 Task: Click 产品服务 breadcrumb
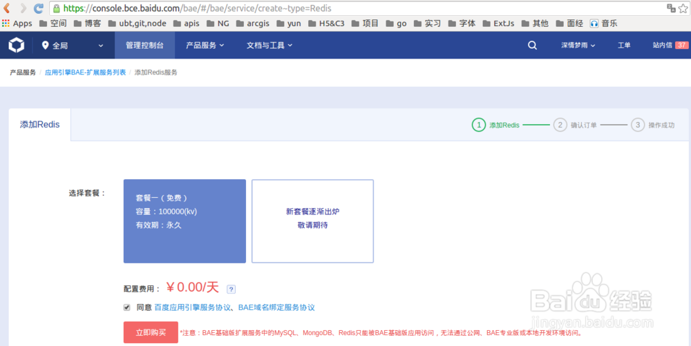click(23, 72)
